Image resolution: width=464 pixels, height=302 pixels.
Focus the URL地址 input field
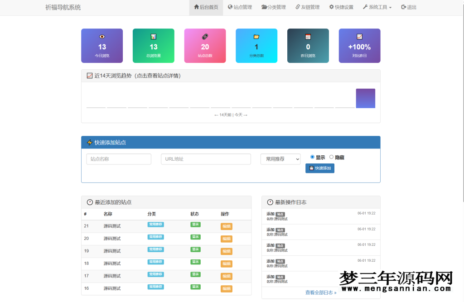click(x=206, y=159)
